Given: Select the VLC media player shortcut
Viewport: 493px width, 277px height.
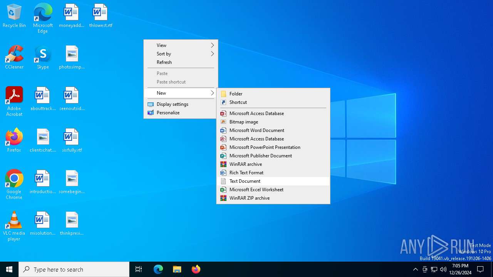Looking at the screenshot, I should (x=14, y=226).
